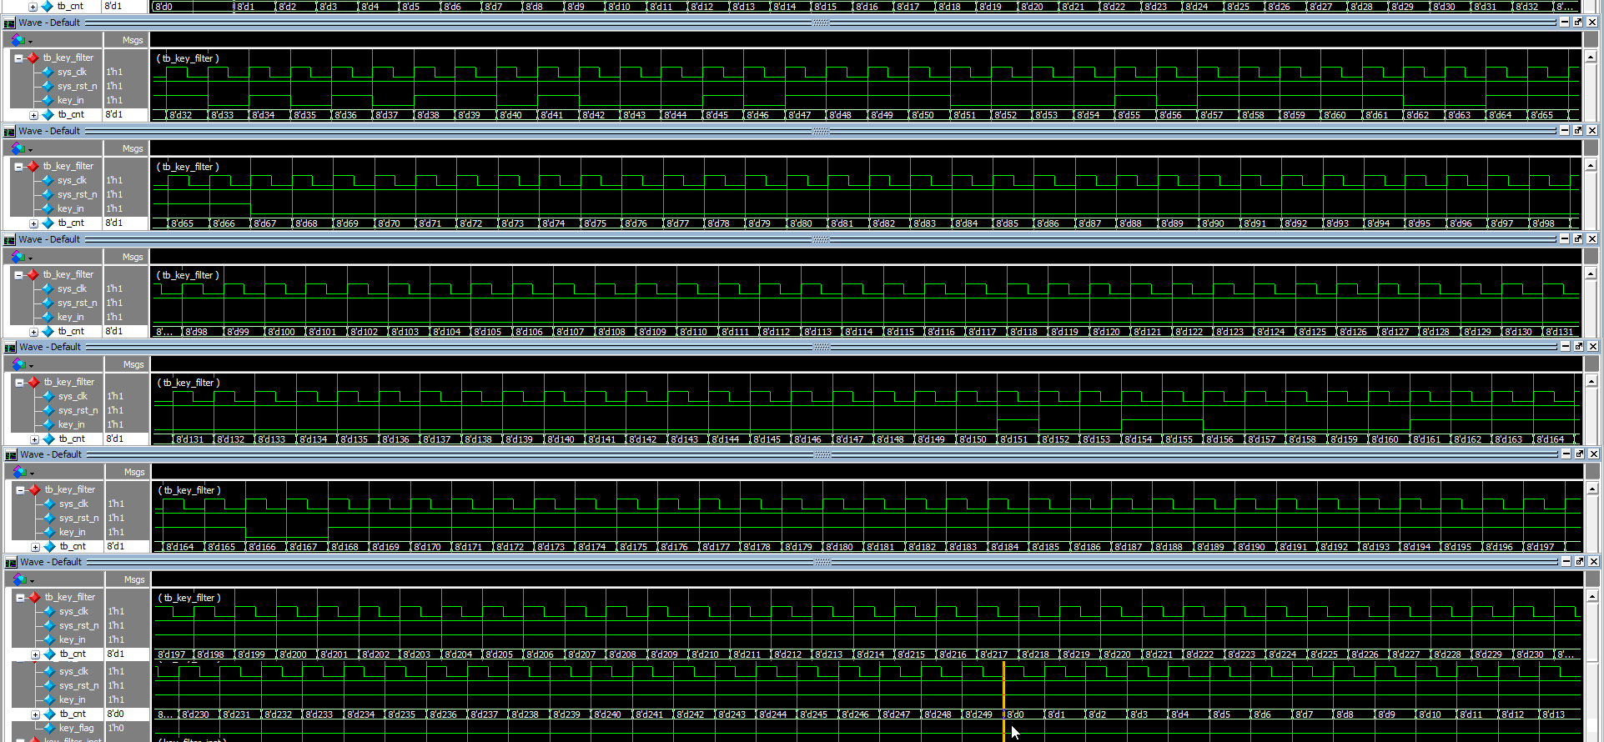The width and height of the screenshot is (1604, 742).
Task: Click waveform cell labeled 8'd180
Action: [x=844, y=548]
